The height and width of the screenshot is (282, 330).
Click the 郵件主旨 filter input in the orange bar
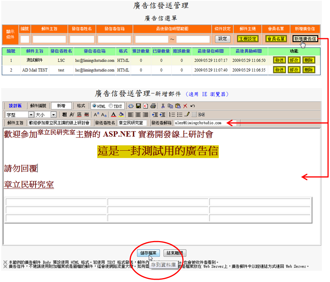(x=49, y=39)
